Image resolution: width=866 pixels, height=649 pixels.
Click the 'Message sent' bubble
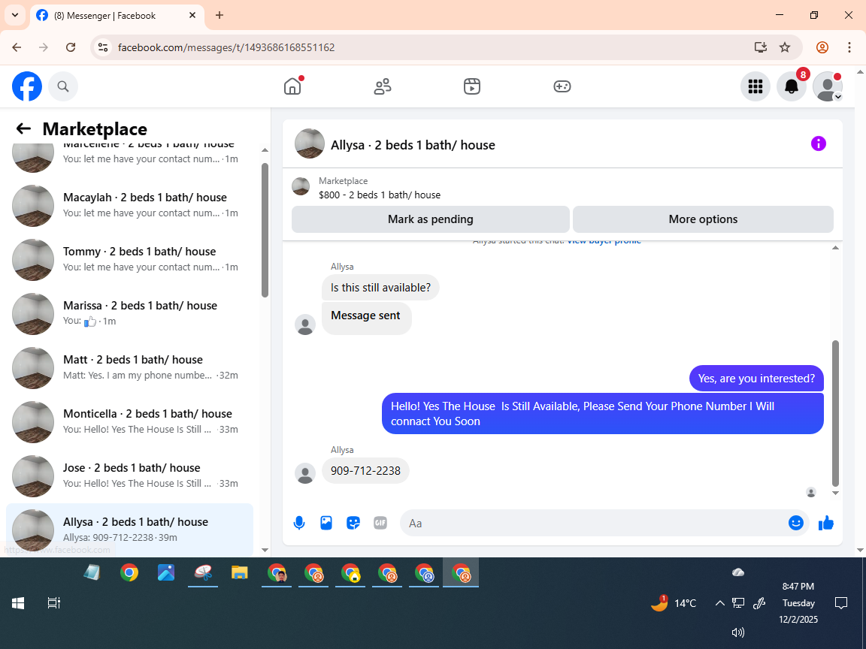pyautogui.click(x=366, y=317)
